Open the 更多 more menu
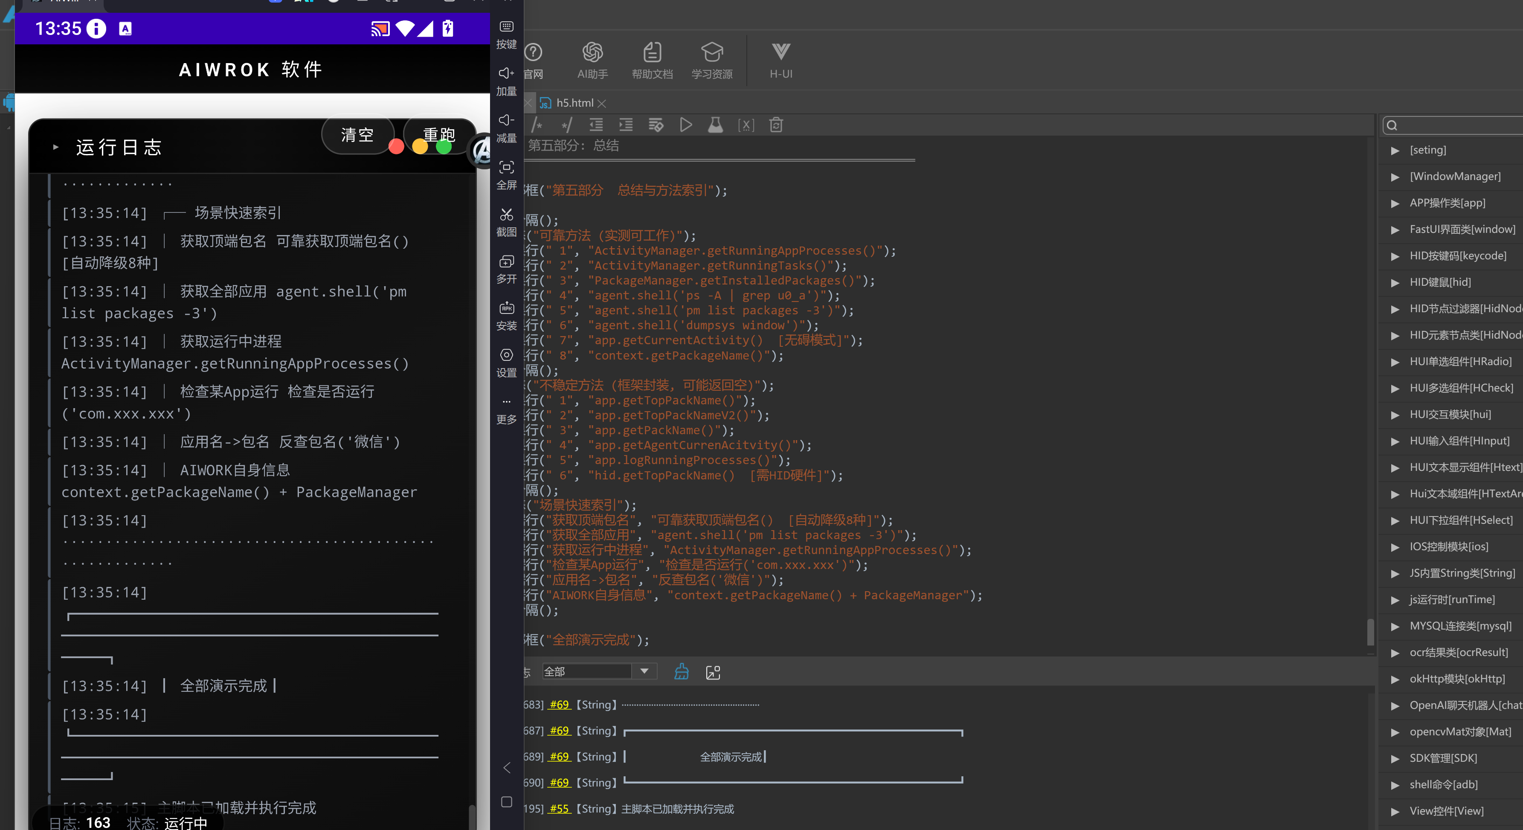Viewport: 1523px width, 830px height. point(506,410)
